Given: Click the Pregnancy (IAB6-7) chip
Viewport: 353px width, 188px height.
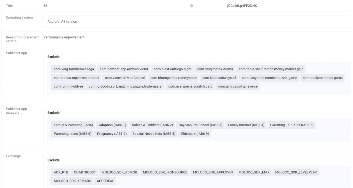Looking at the screenshot, I should click(x=112, y=134).
